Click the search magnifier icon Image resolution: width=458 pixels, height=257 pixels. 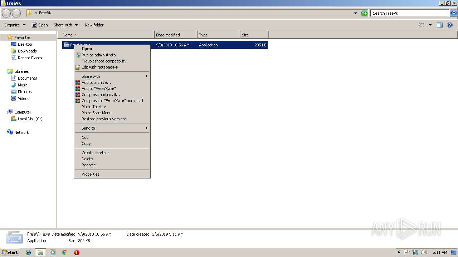tap(453, 13)
